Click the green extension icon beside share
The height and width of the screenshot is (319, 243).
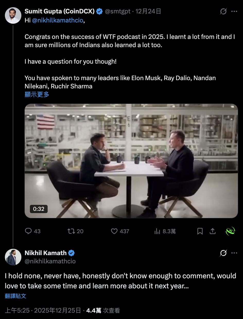[230, 231]
